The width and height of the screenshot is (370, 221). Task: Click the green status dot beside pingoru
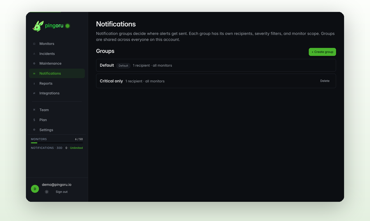click(x=68, y=26)
